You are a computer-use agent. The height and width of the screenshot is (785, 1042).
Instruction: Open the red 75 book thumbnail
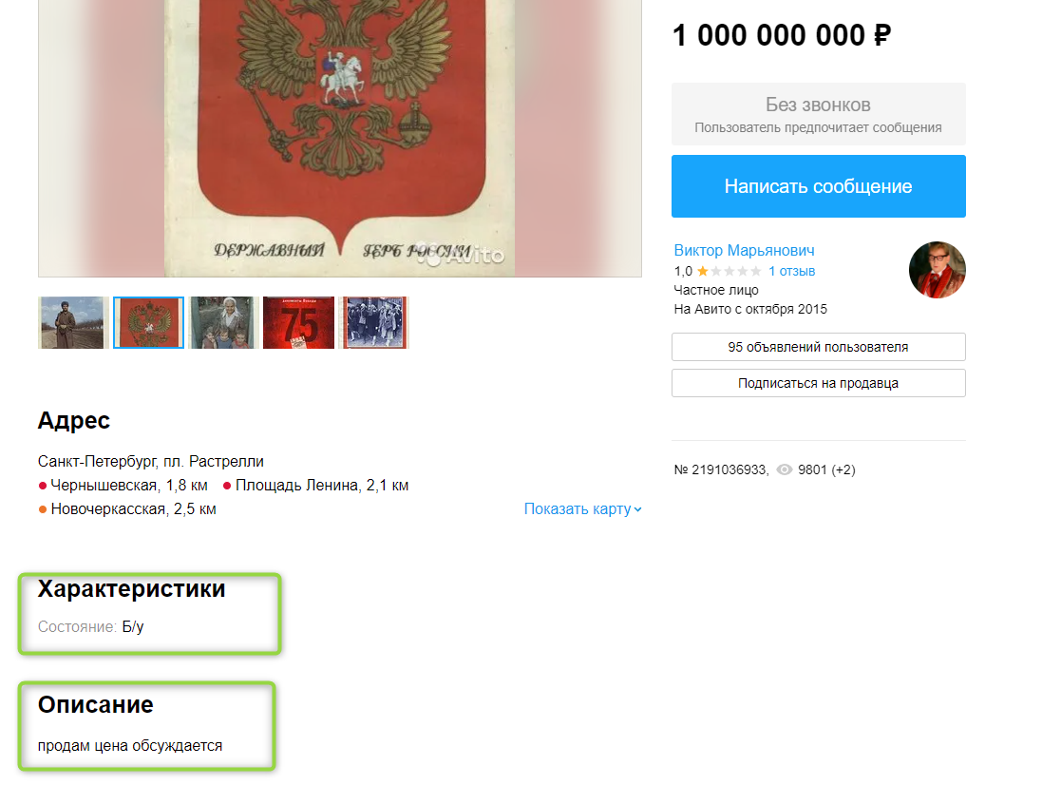click(298, 322)
